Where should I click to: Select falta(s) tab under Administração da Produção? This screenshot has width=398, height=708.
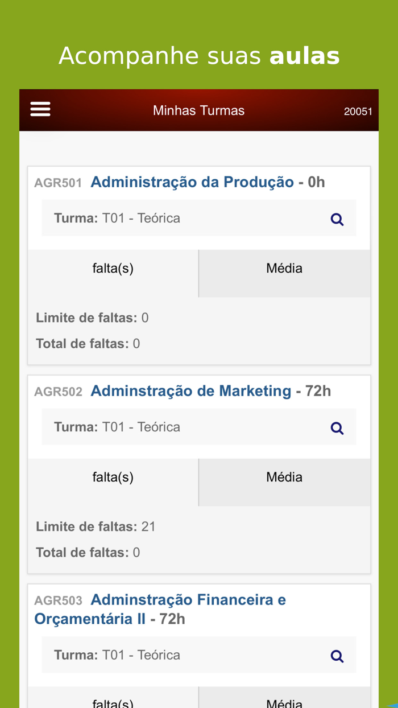113,268
